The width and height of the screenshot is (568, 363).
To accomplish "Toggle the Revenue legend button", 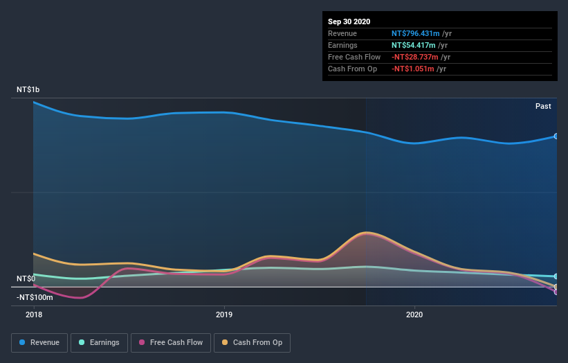I will pyautogui.click(x=39, y=343).
